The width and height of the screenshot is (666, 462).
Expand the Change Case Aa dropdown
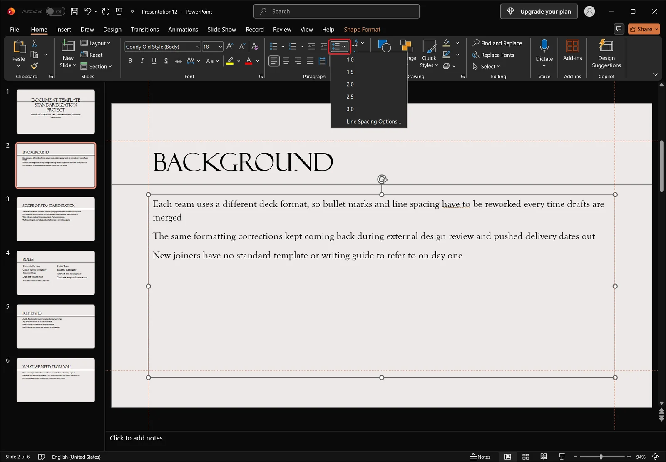coord(212,61)
